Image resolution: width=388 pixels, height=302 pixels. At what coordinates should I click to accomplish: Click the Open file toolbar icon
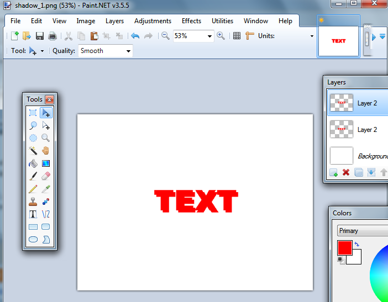point(27,36)
